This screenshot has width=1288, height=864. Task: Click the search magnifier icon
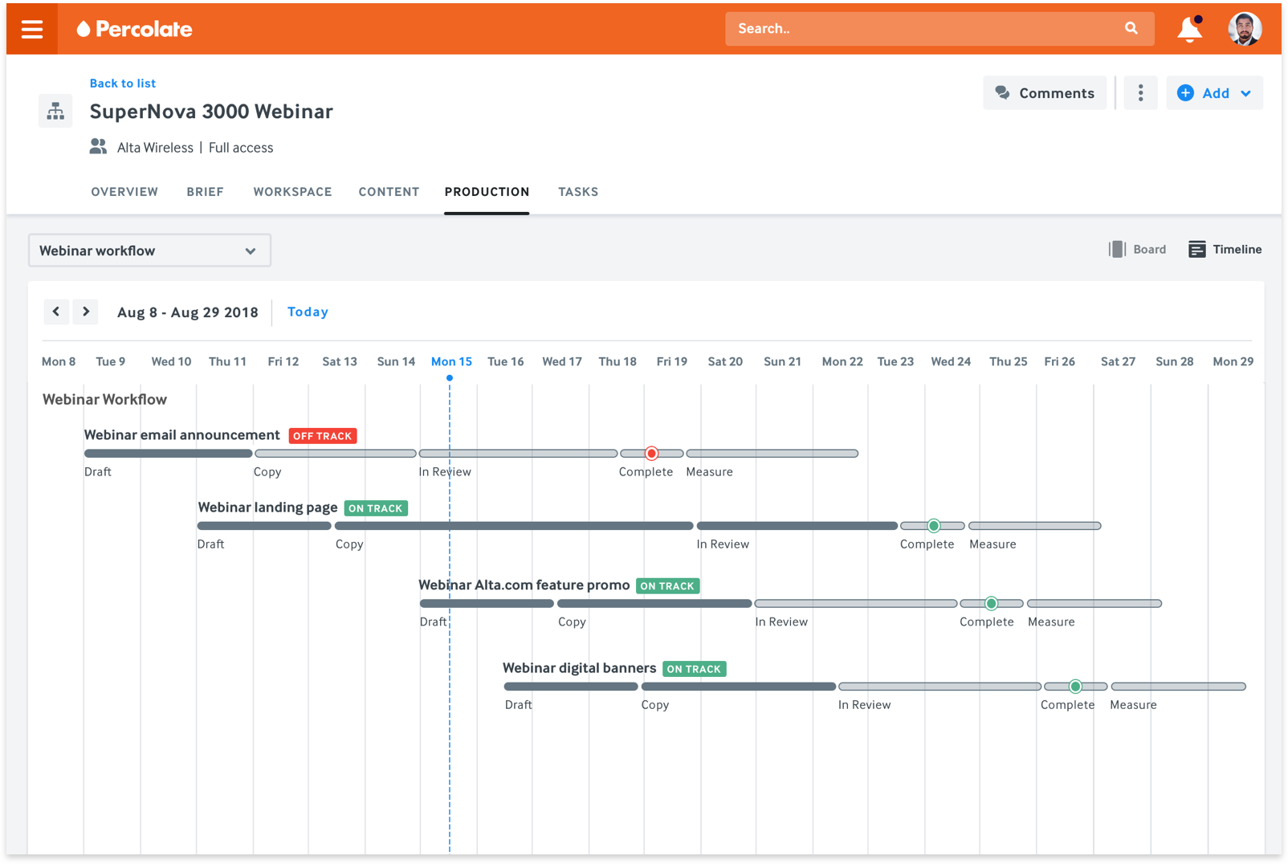(1131, 28)
